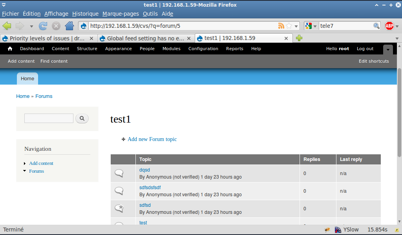Click the Drupal site icon in URL bar
The image size is (402, 235).
pyautogui.click(x=84, y=26)
